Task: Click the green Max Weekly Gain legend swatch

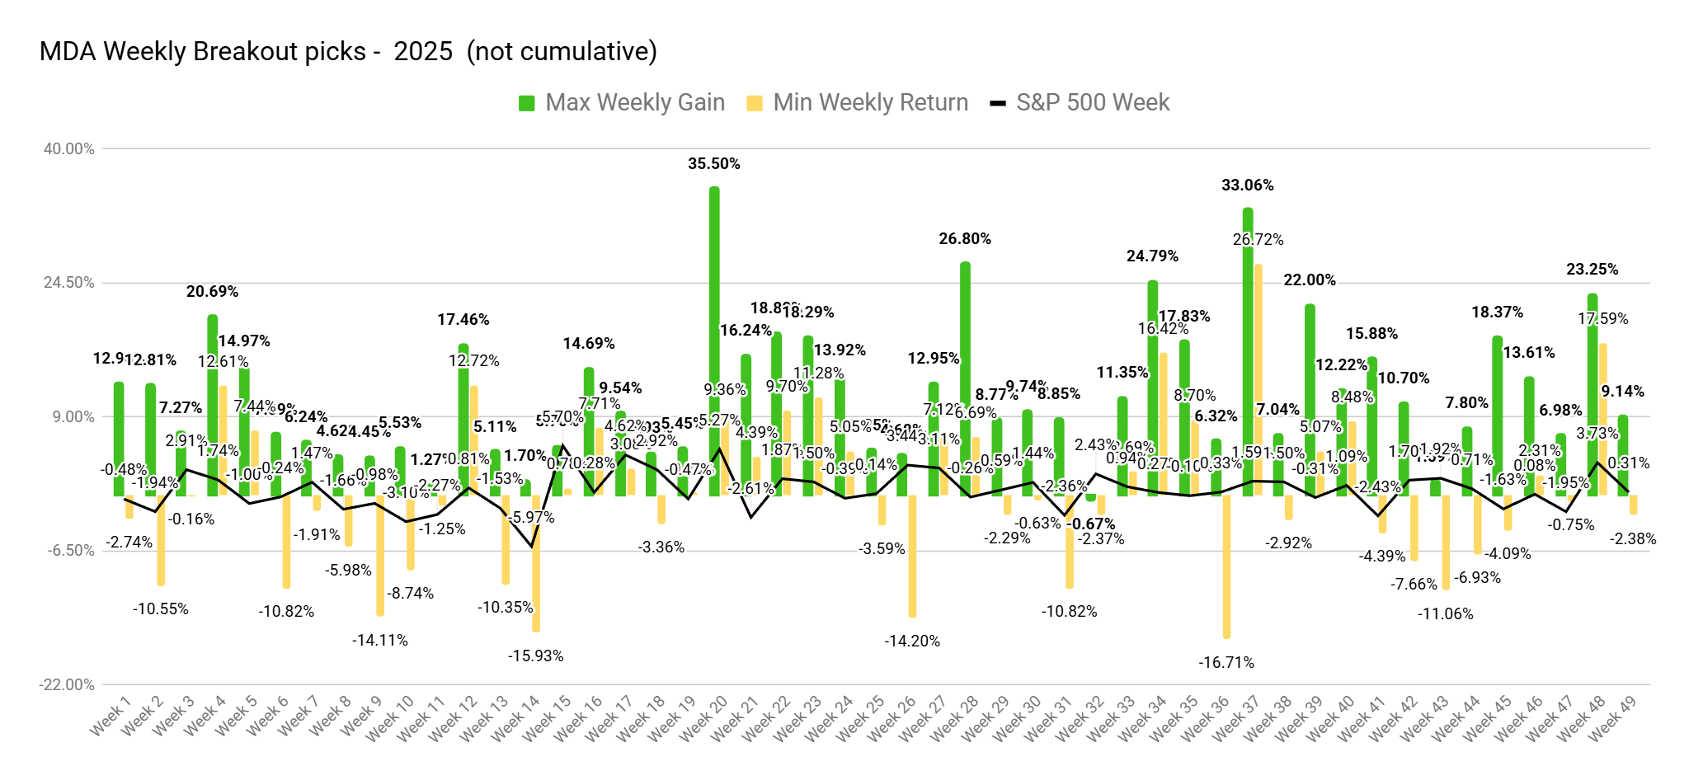Action: (x=526, y=103)
